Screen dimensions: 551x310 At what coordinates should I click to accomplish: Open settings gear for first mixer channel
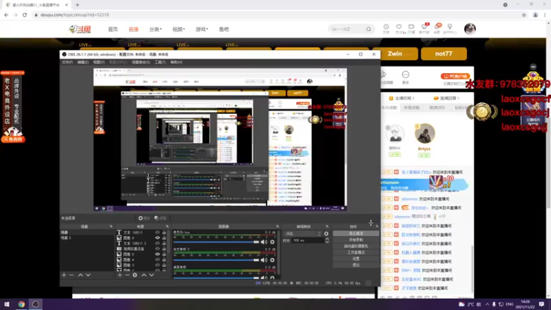(272, 242)
